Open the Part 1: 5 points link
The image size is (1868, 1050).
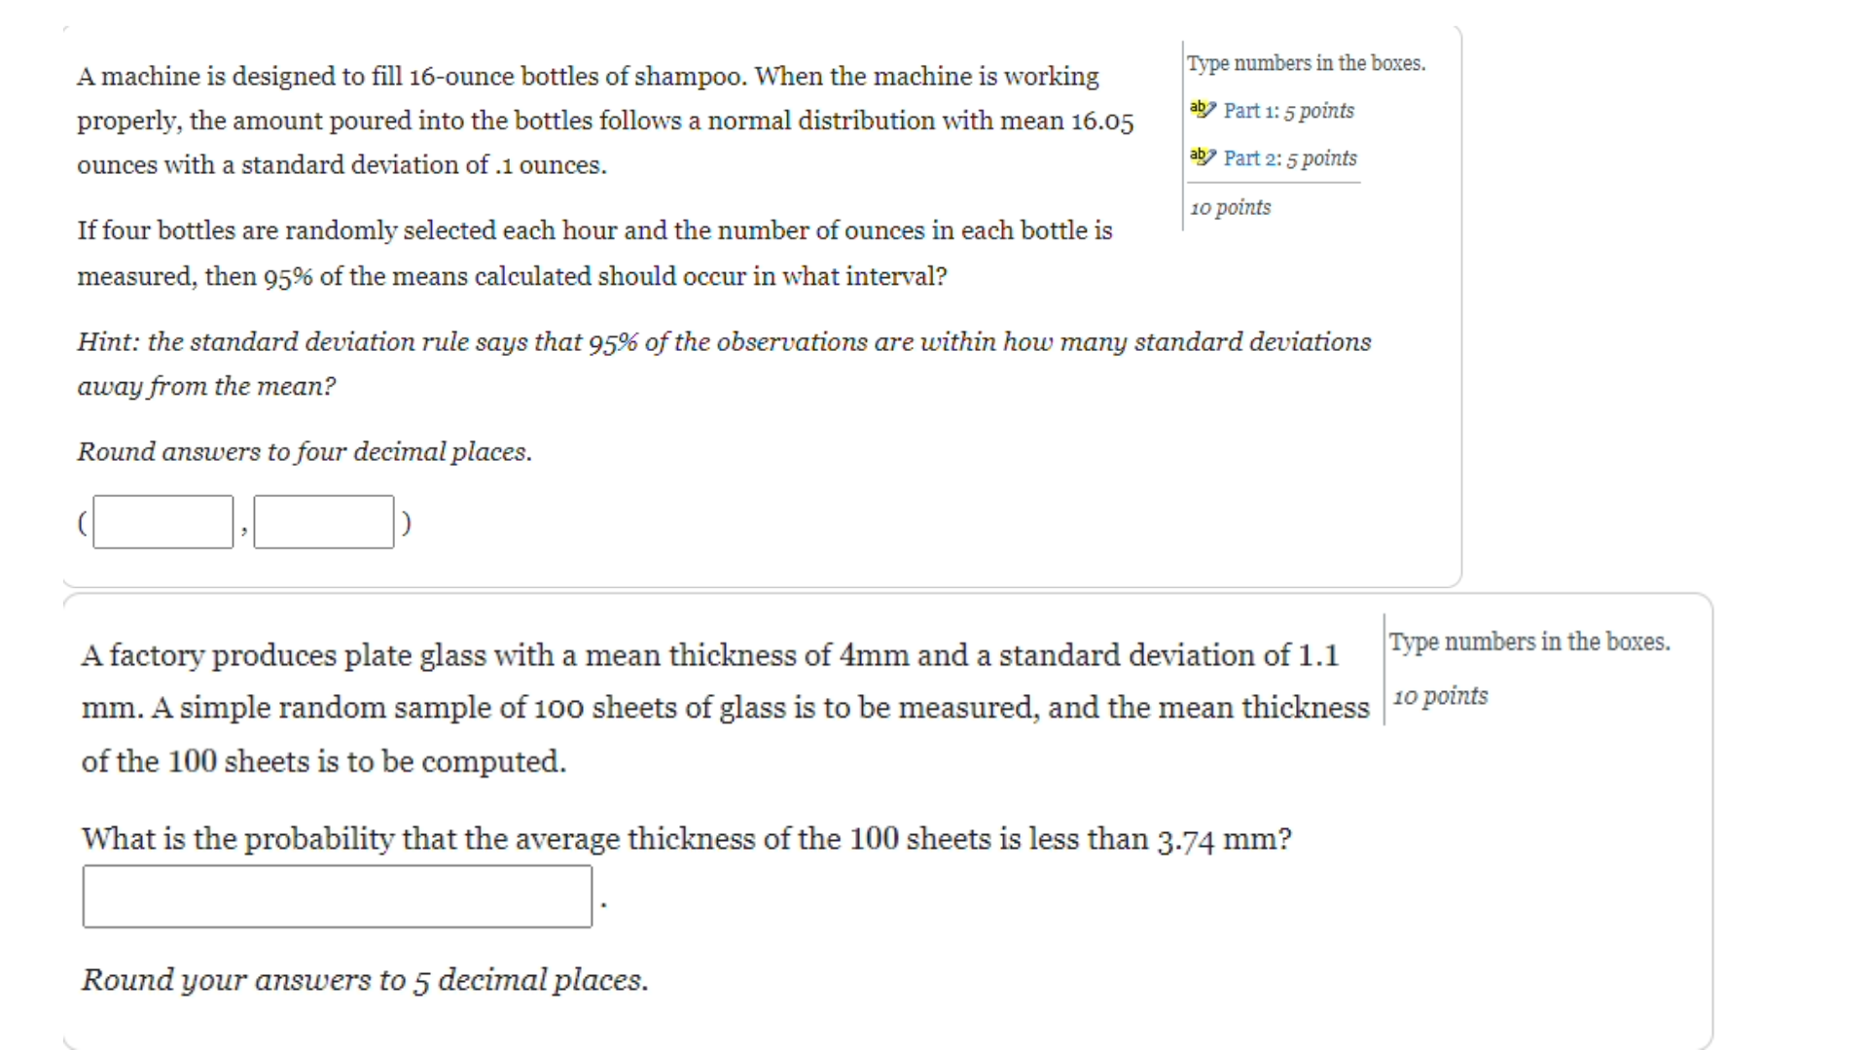(1288, 111)
